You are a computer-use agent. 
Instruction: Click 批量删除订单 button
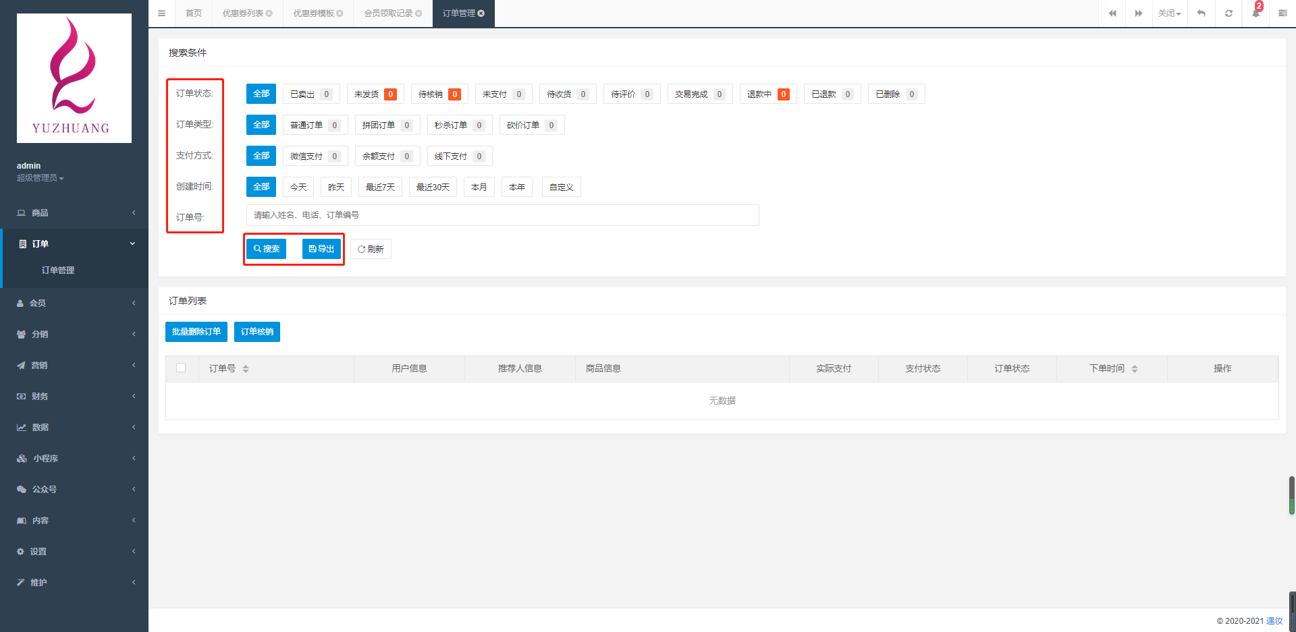(196, 332)
